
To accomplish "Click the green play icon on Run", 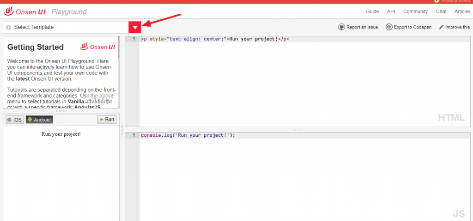I will (x=102, y=119).
